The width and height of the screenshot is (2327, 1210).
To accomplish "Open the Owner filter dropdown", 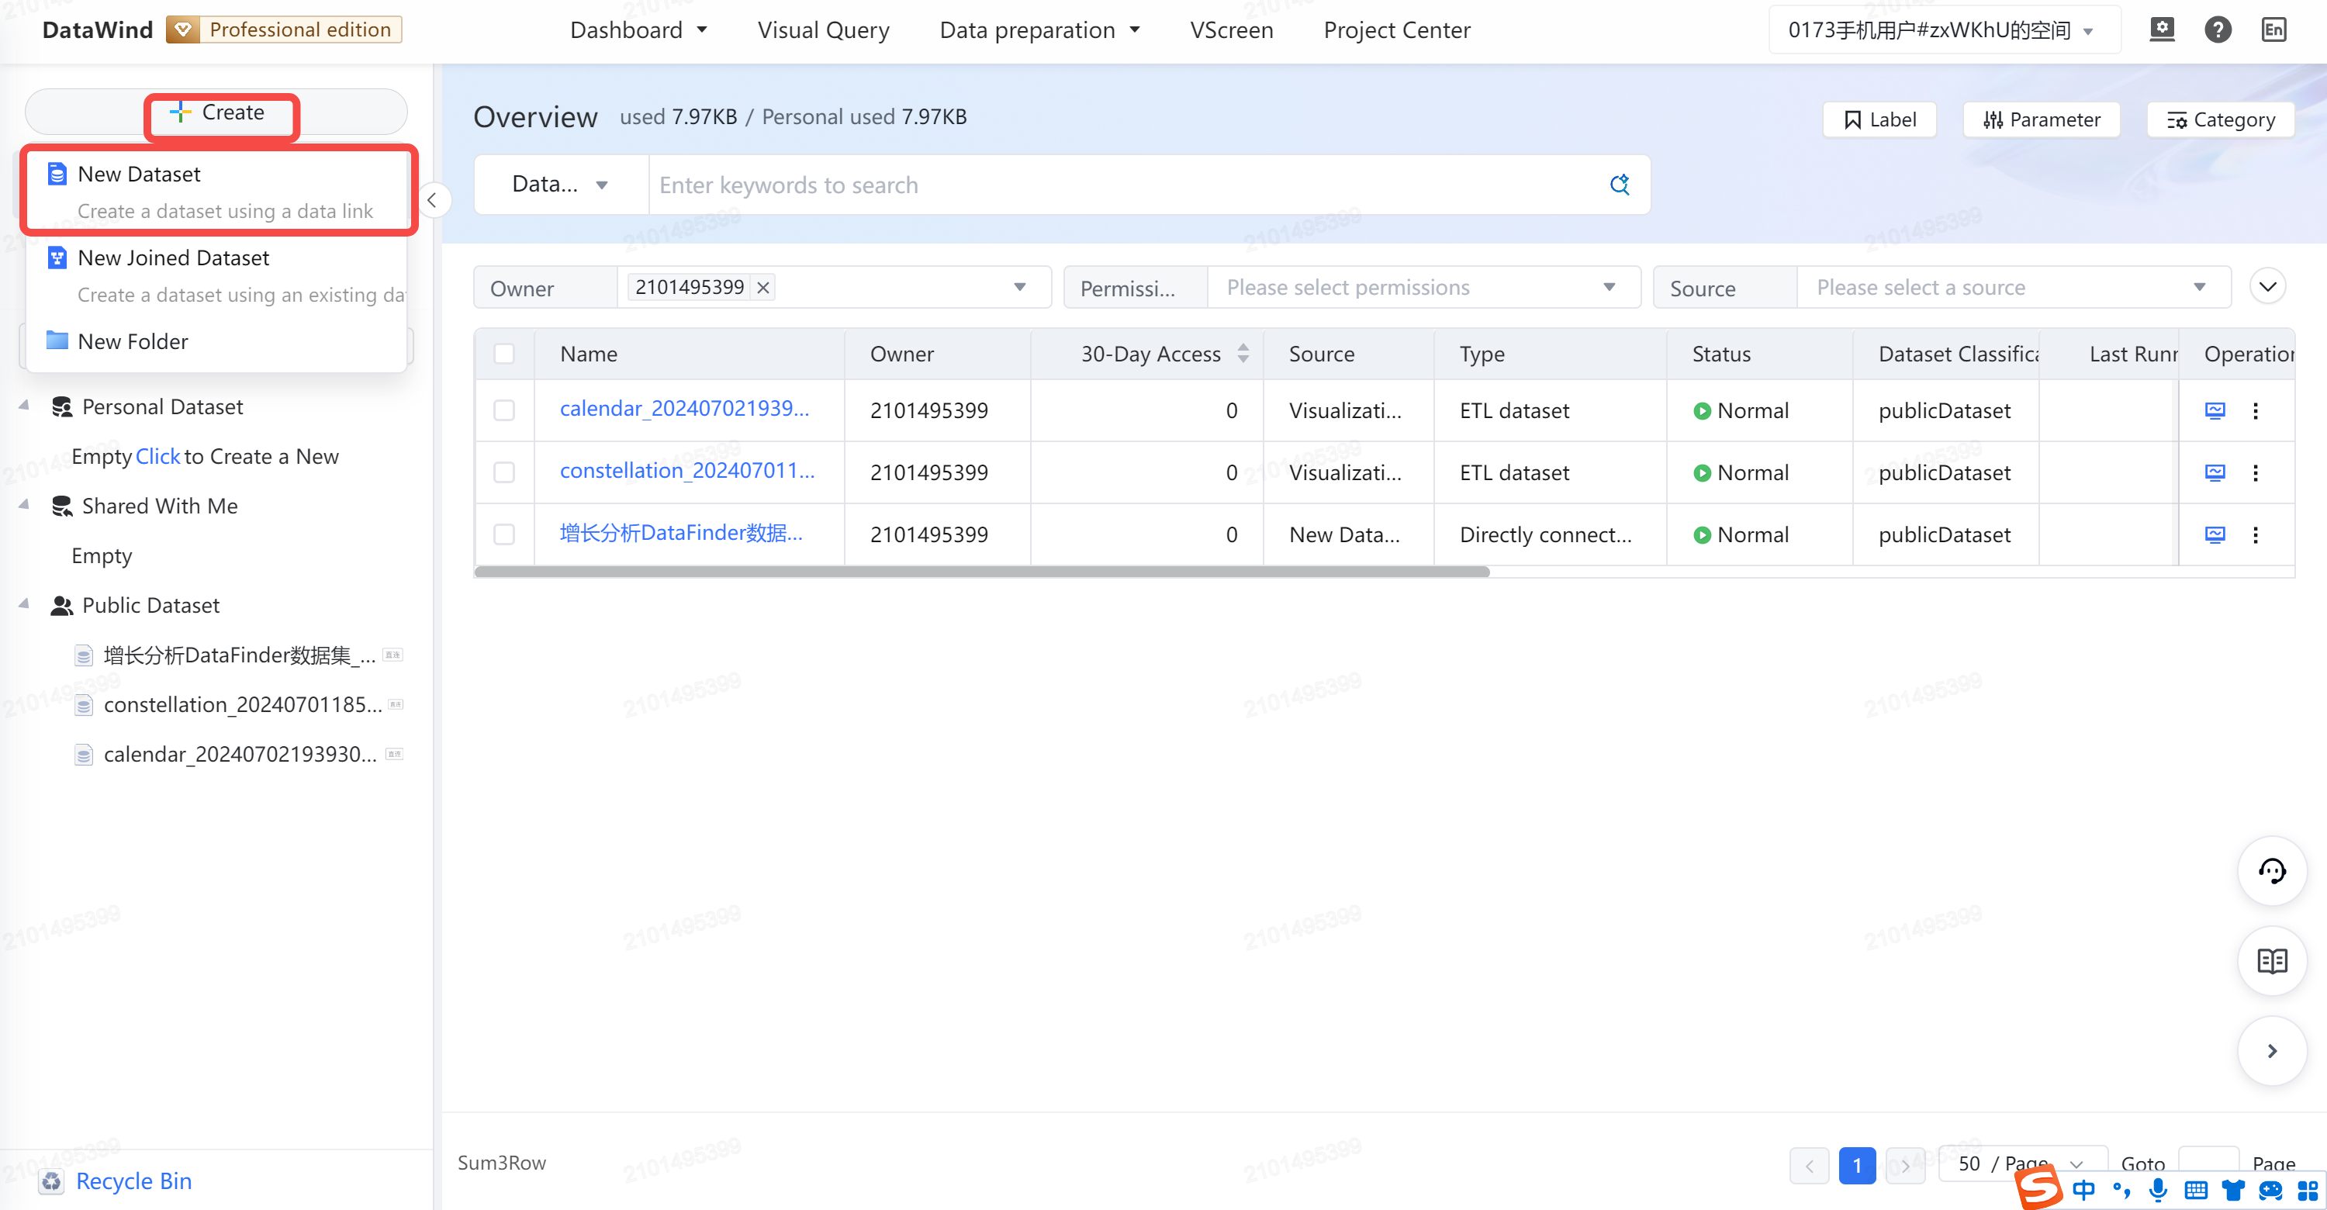I will [833, 287].
